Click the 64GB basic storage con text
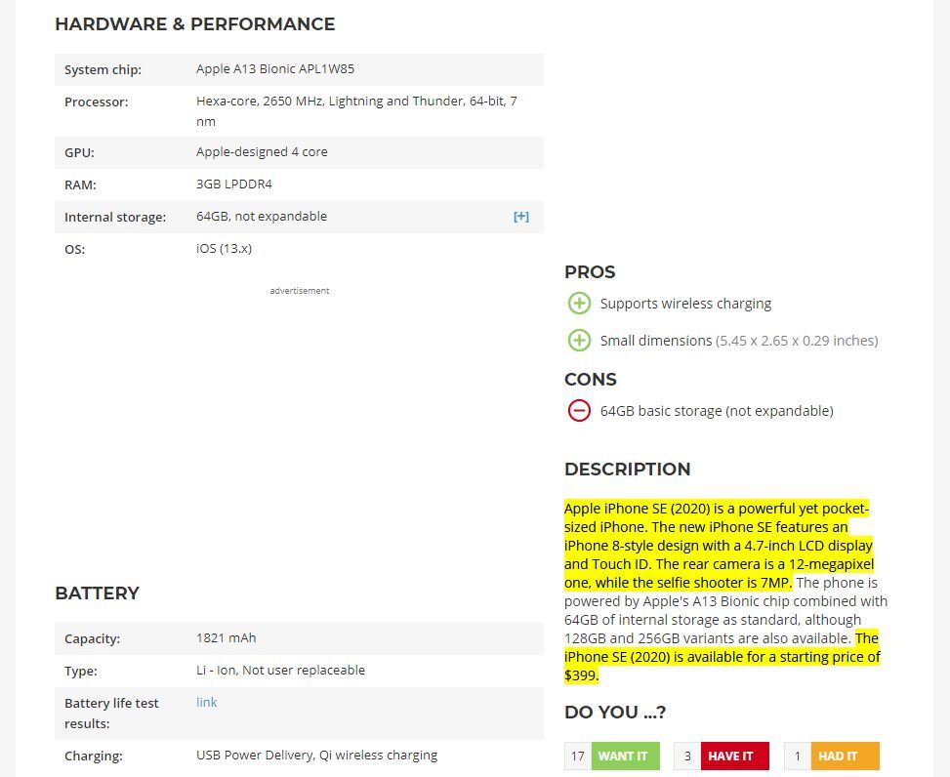Screen dimensions: 950x777 (717, 411)
